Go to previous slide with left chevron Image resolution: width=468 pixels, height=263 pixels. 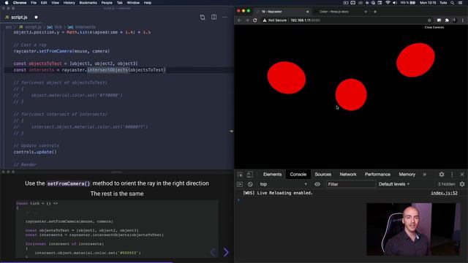point(213,252)
